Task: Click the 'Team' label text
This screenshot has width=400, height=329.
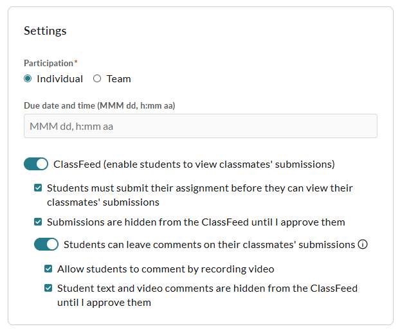Action: pyautogui.click(x=118, y=79)
